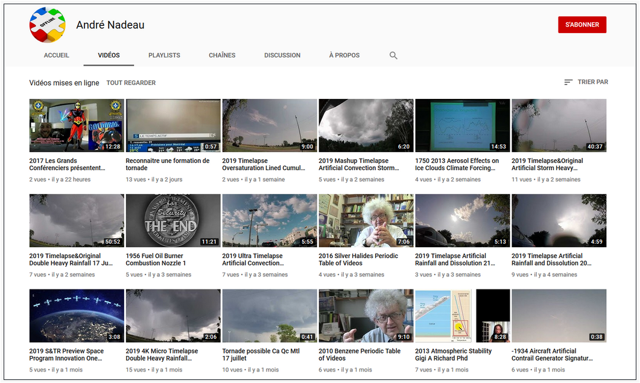Click title '2019 Timelapse Artificial Rainfall and Dissolution 20'
The width and height of the screenshot is (640, 383).
(x=552, y=259)
